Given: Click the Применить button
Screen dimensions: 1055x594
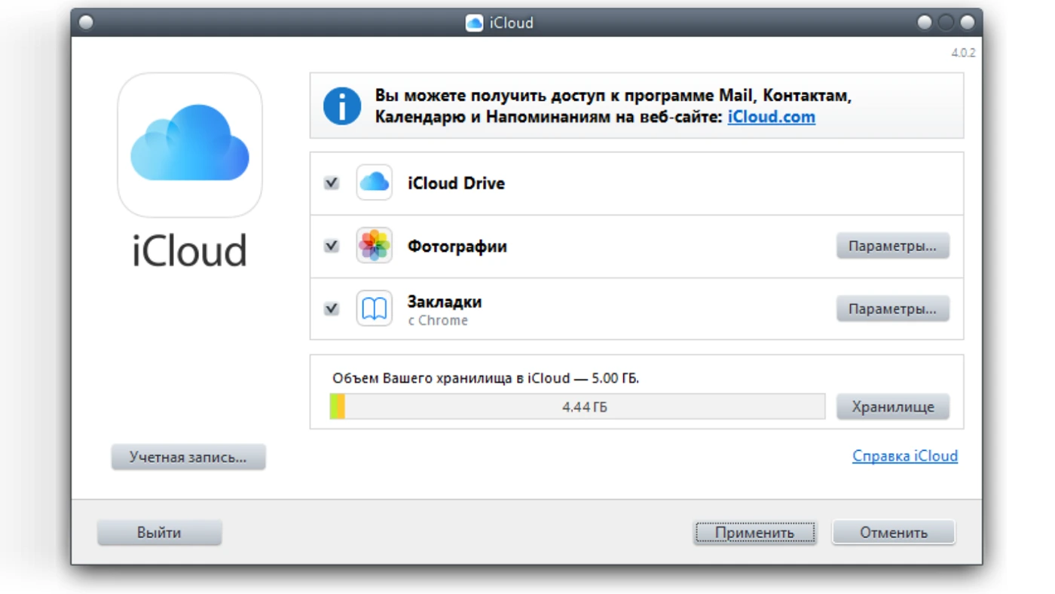Looking at the screenshot, I should click(x=754, y=532).
